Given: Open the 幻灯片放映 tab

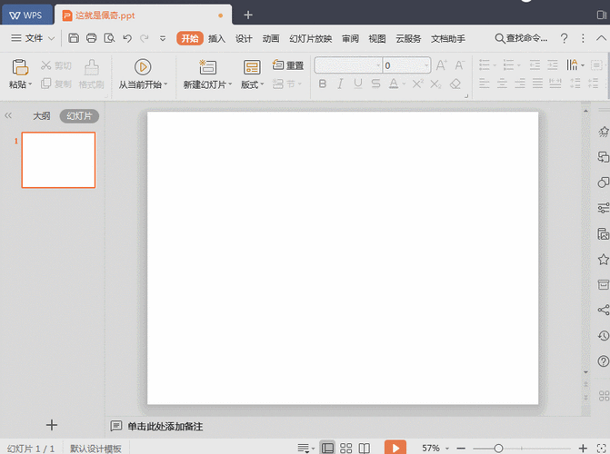Looking at the screenshot, I should pyautogui.click(x=310, y=38).
